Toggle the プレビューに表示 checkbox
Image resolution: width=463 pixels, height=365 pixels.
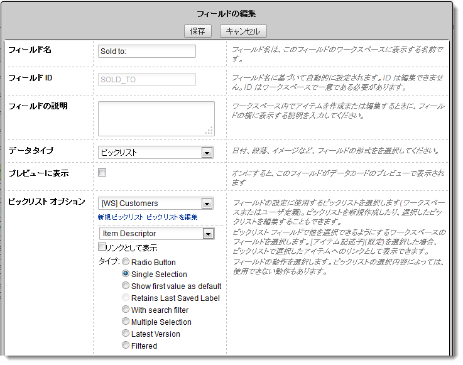102,173
